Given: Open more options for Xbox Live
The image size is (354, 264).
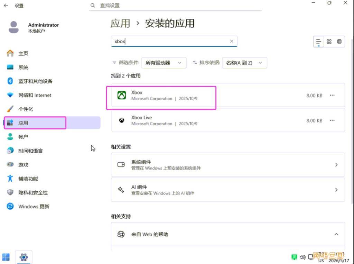Looking at the screenshot, I should 332,120.
